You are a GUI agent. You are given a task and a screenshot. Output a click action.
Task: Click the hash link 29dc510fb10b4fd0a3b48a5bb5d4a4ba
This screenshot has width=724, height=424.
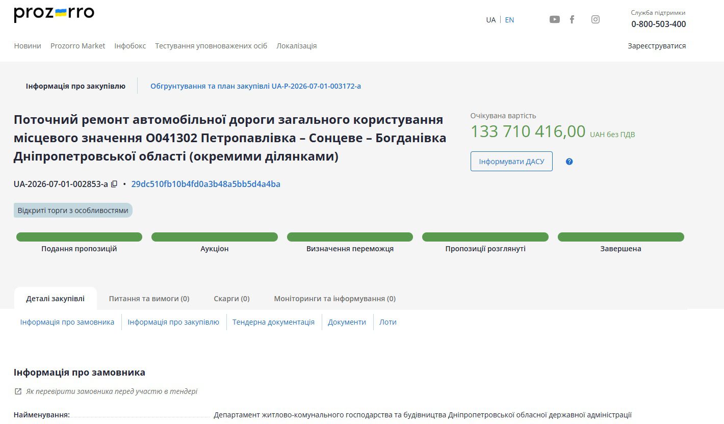point(205,184)
